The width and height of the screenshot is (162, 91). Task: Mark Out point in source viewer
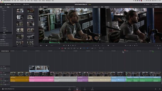[x=98, y=45]
